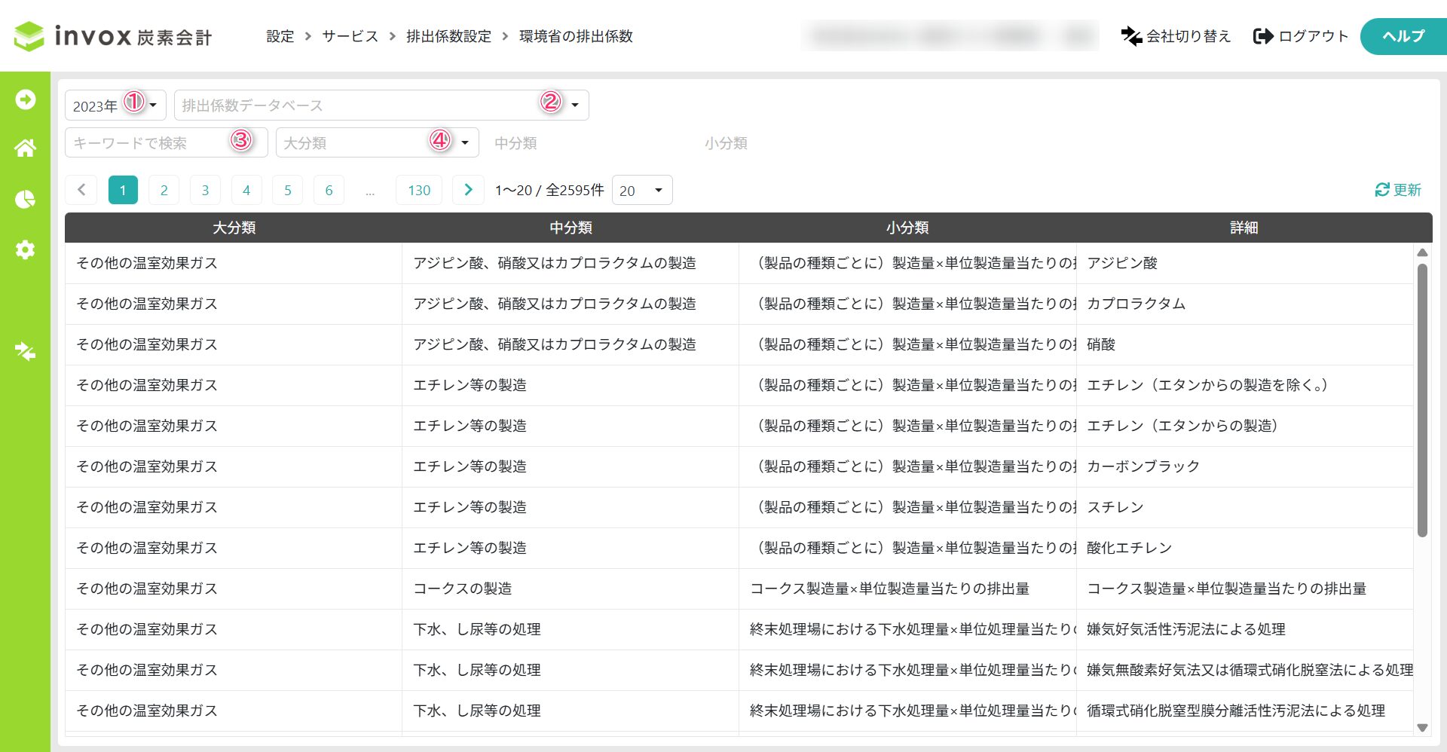Select the スチレン row
Viewport: 1447px width, 752px height.
(739, 507)
